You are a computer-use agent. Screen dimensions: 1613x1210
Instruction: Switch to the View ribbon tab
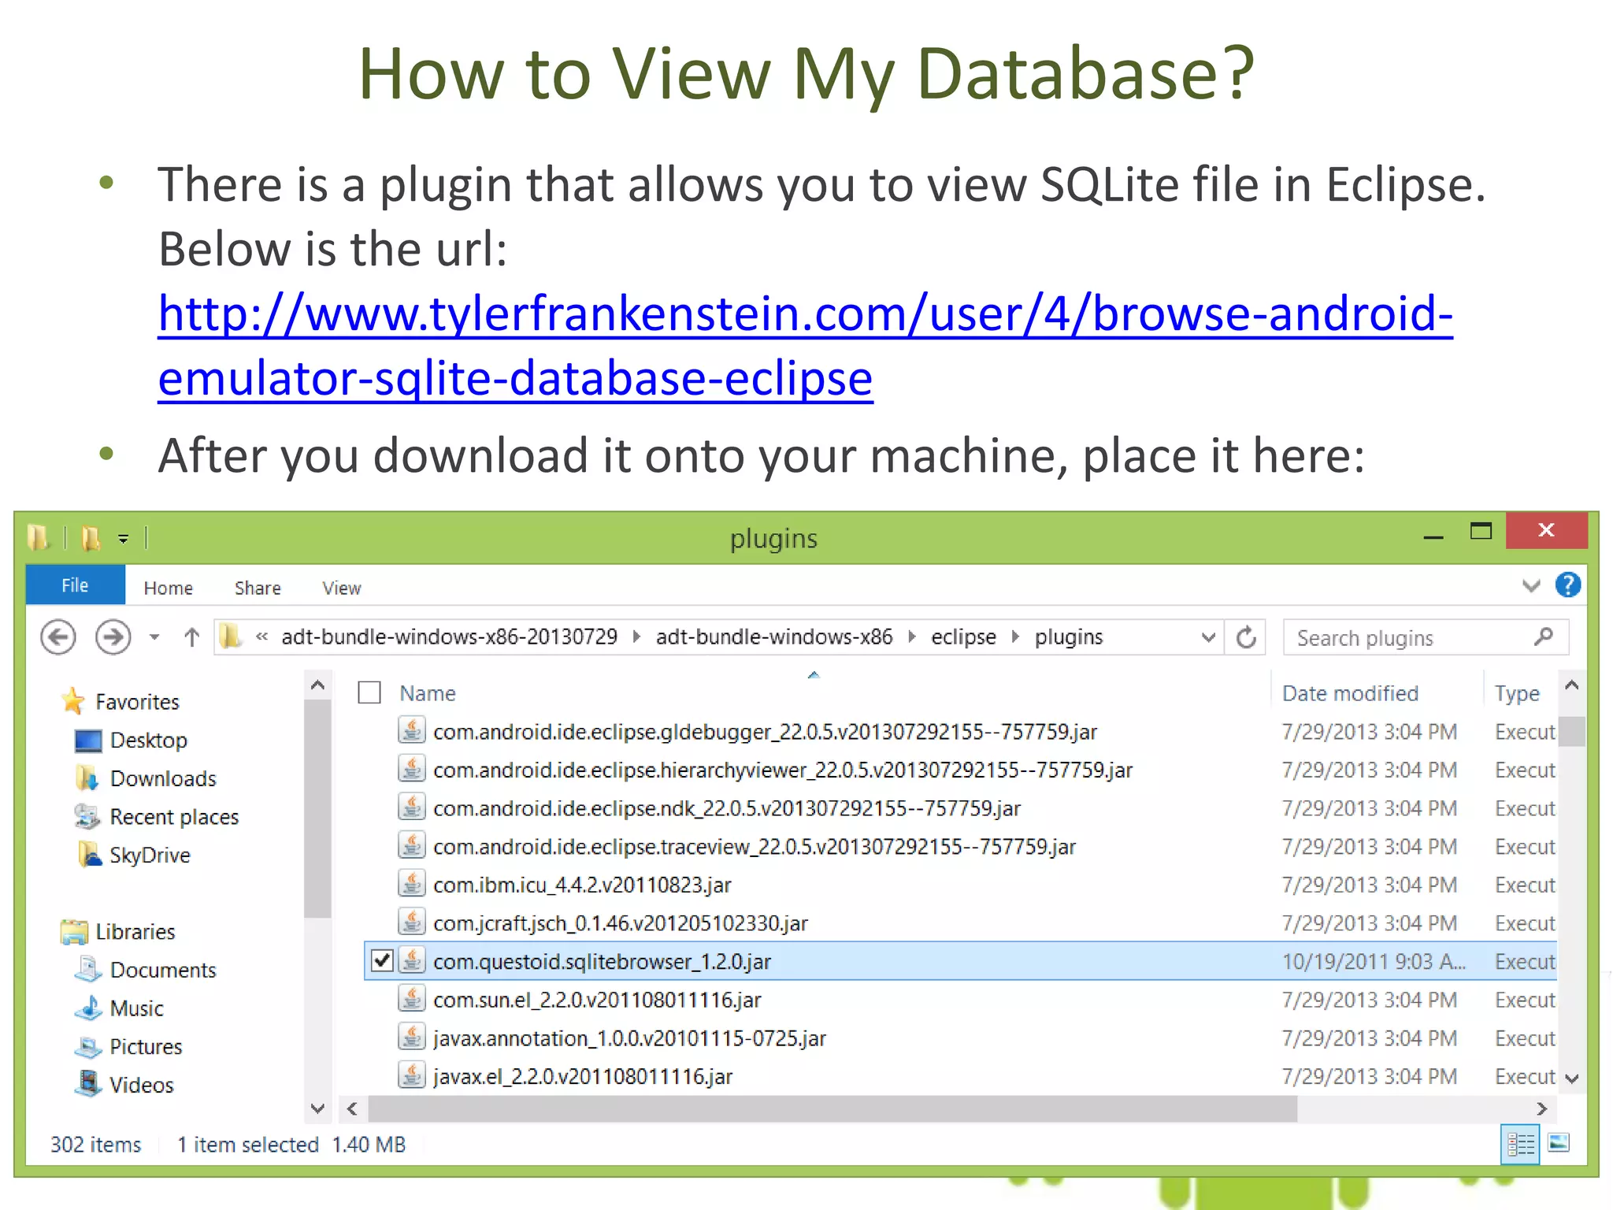341,588
